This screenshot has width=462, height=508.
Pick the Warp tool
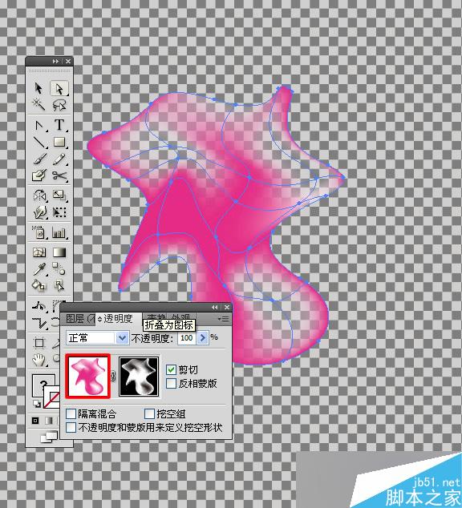[x=39, y=212]
